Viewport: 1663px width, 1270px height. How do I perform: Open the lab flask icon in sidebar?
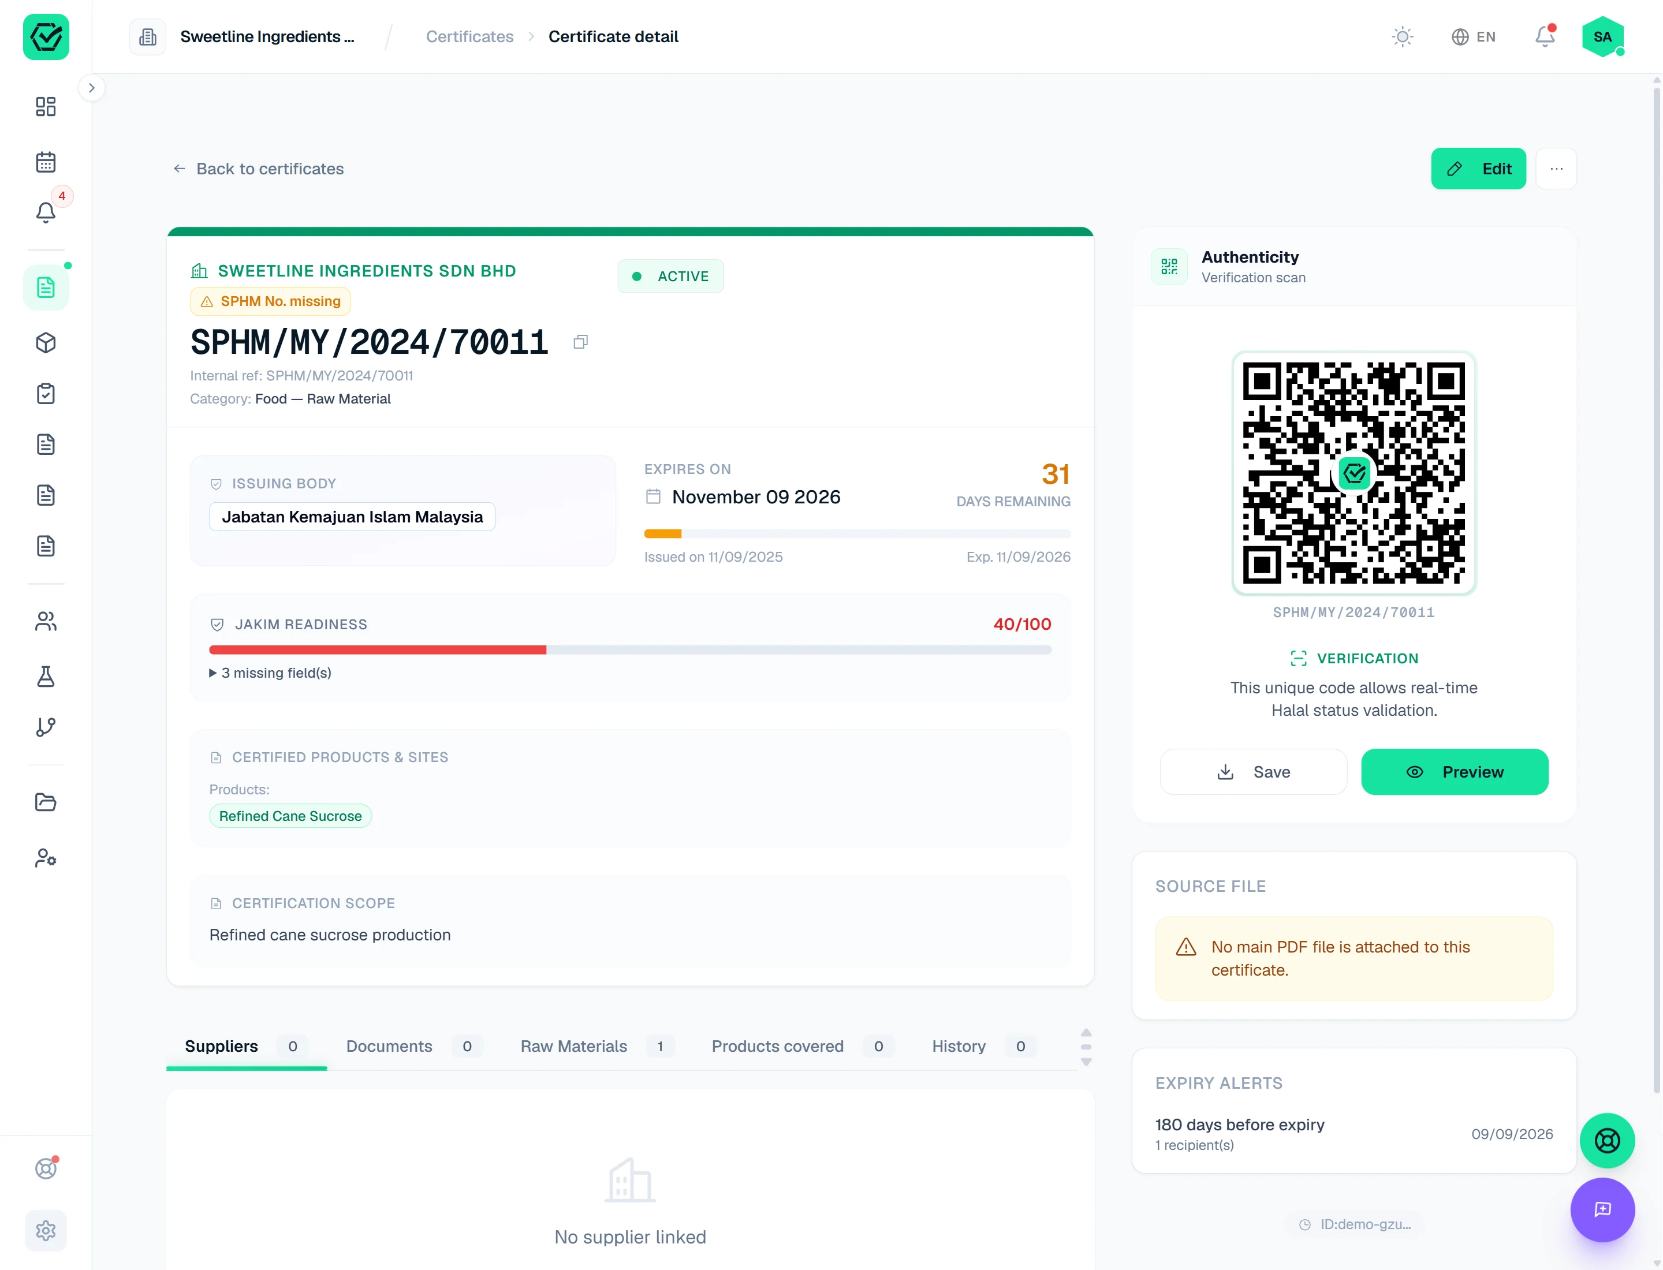tap(46, 676)
